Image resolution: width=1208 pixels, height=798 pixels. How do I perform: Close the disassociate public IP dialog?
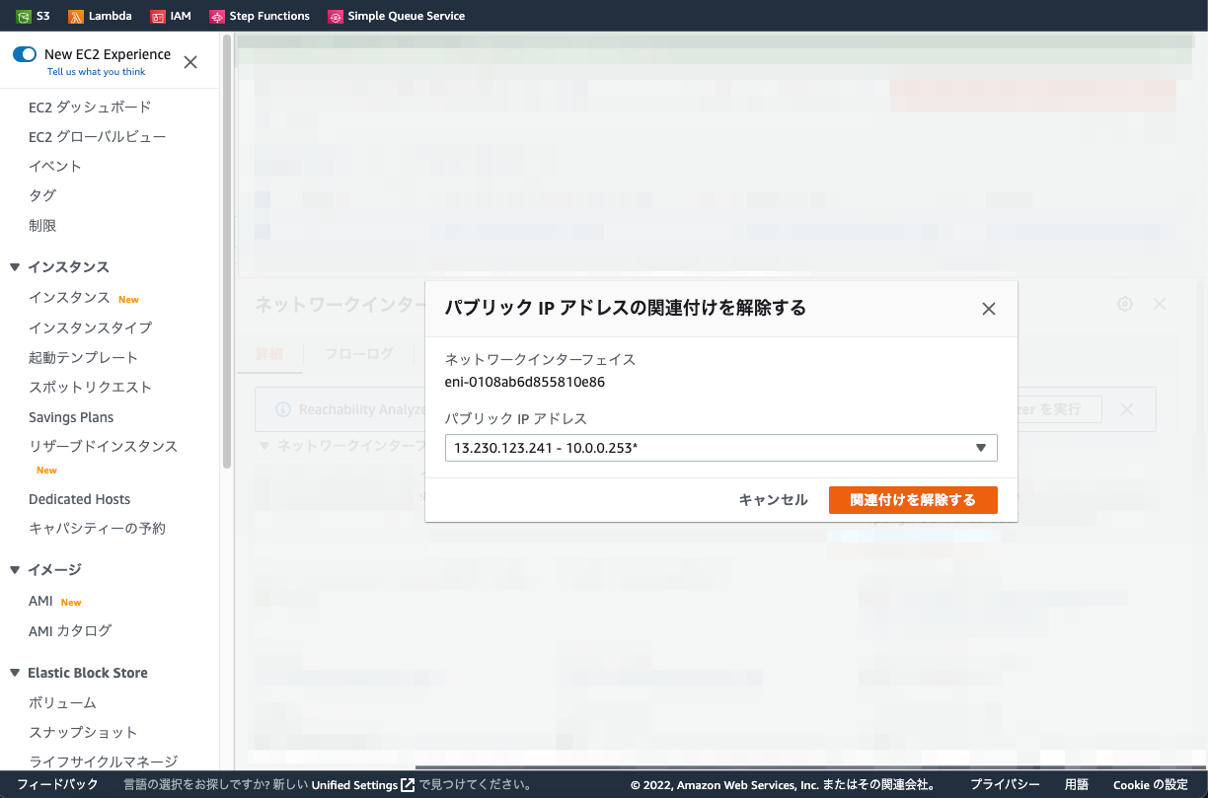[x=988, y=308]
